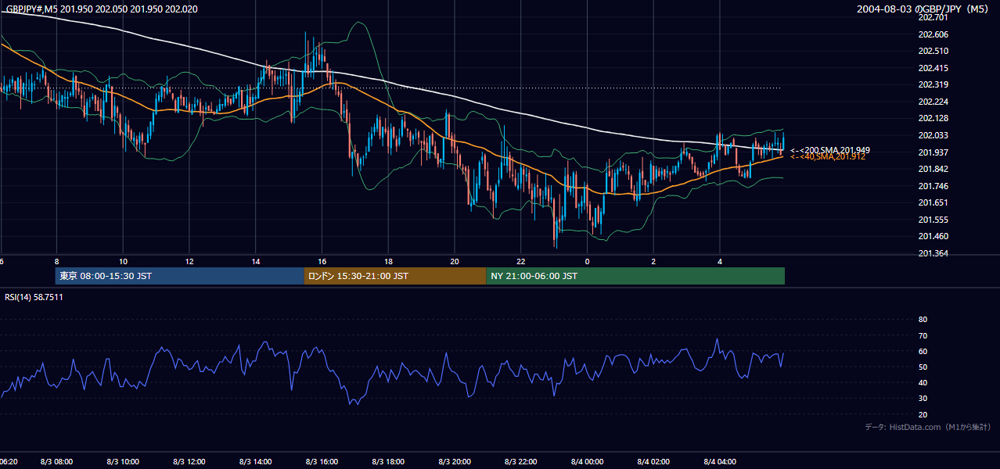Click the RSI(14) 58.7511 indicator label
The height and width of the screenshot is (469, 1000).
[x=34, y=297]
